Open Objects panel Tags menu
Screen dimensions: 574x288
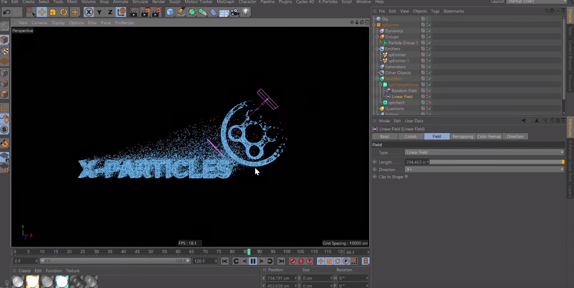(x=435, y=11)
